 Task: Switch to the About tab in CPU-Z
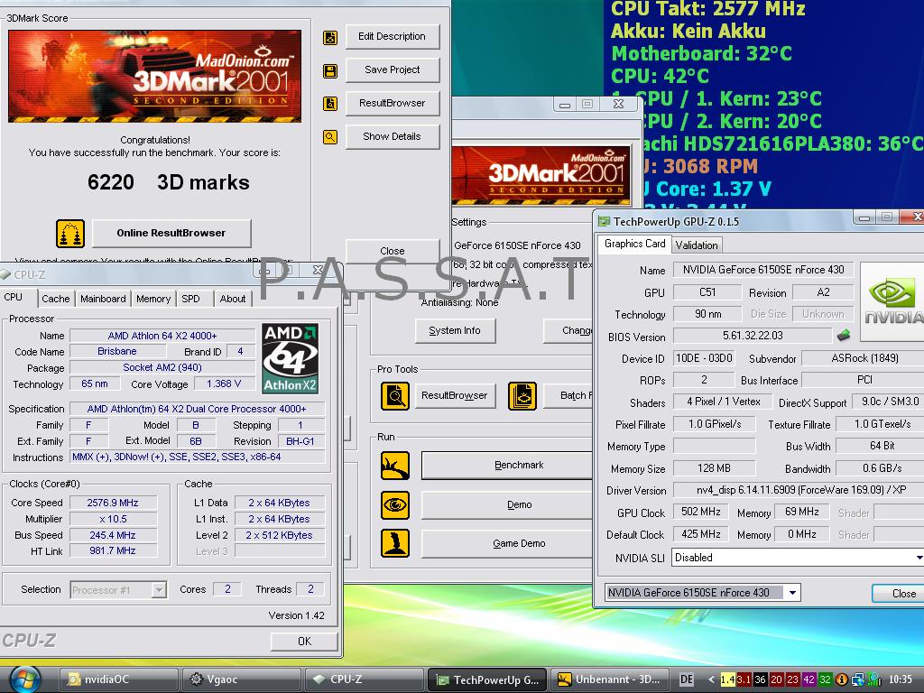coord(233,299)
